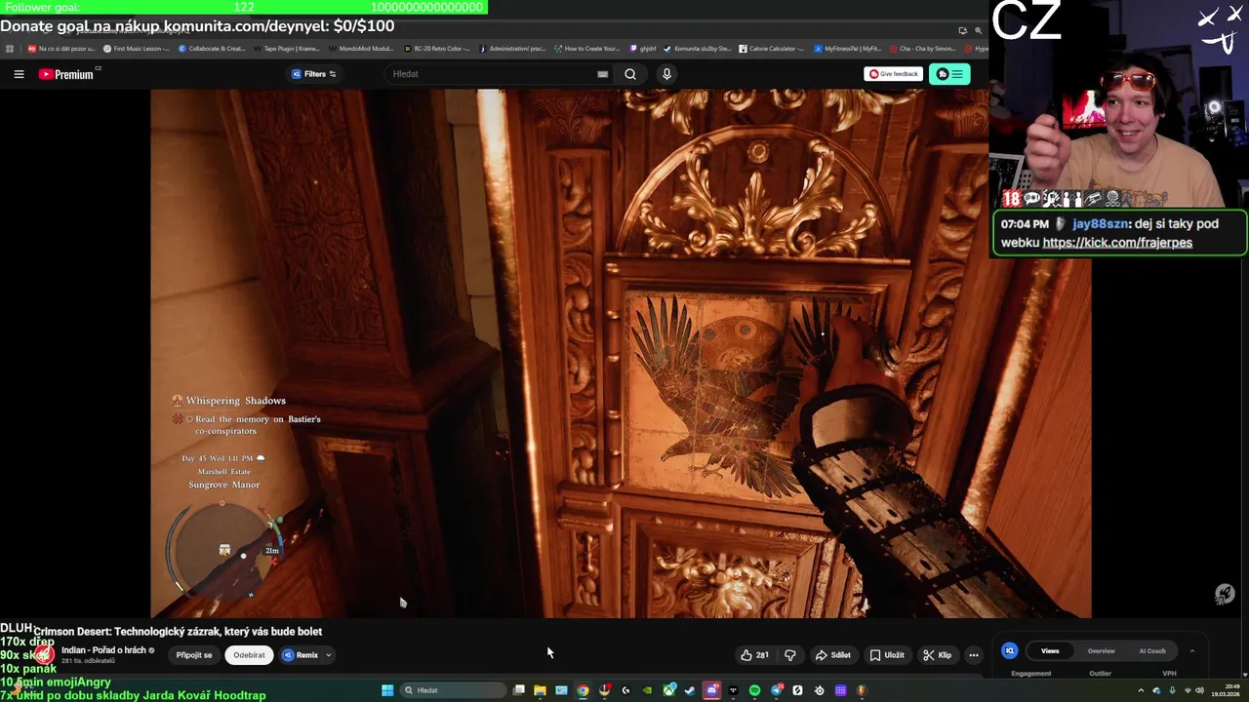
Task: Open the MyFitnessPal bookmark
Action: tap(846, 48)
